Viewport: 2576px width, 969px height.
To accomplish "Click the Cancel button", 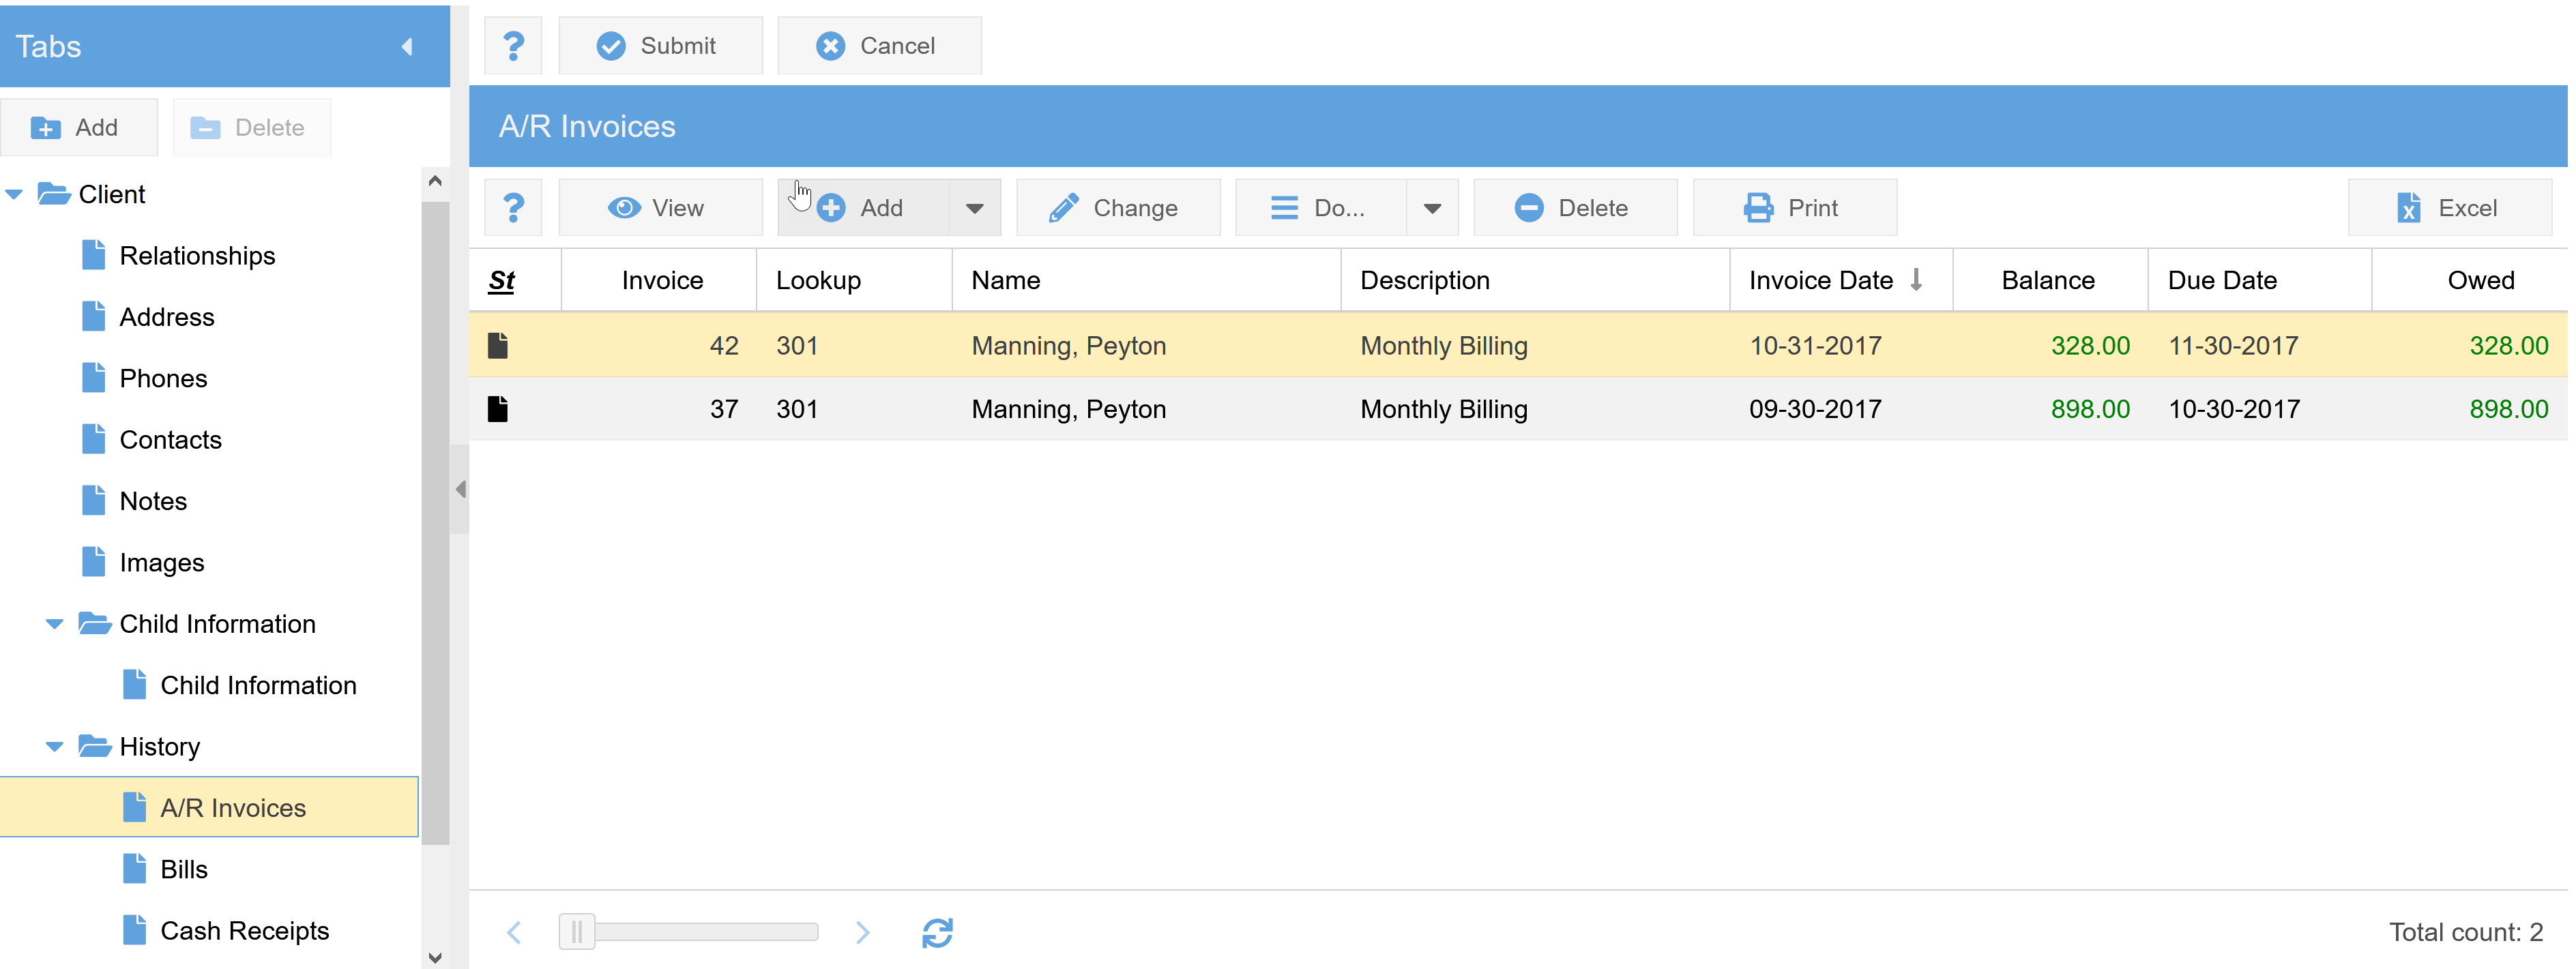I will tap(877, 44).
